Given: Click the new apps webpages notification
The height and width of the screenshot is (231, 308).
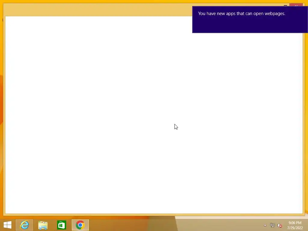Looking at the screenshot, I should pyautogui.click(x=250, y=20).
